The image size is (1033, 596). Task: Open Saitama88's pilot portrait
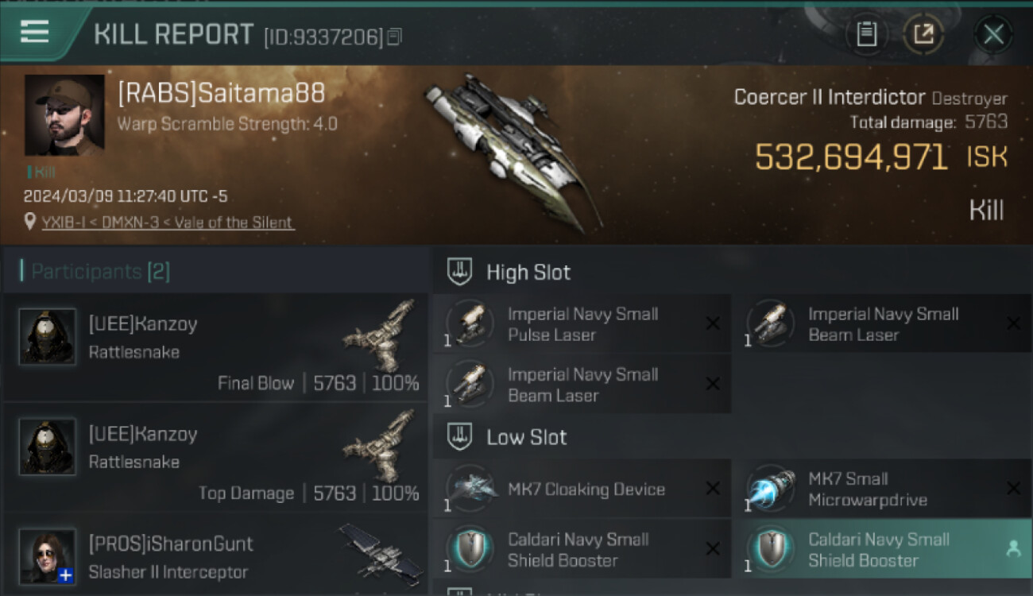[64, 115]
